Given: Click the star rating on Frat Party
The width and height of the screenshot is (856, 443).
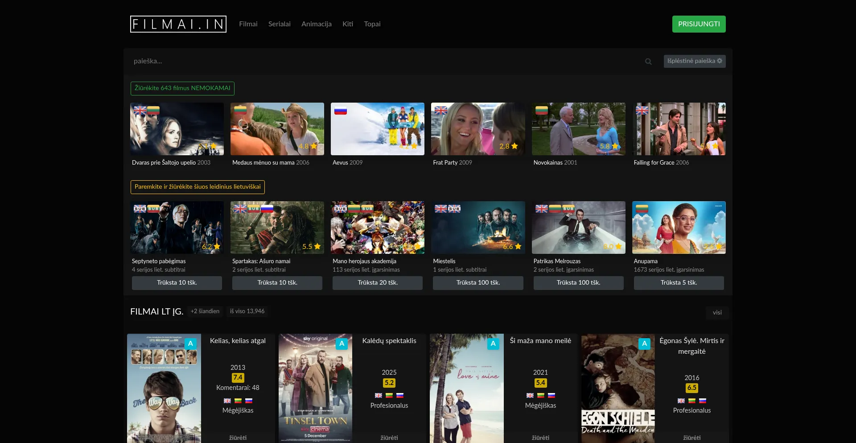Looking at the screenshot, I should click(x=509, y=146).
